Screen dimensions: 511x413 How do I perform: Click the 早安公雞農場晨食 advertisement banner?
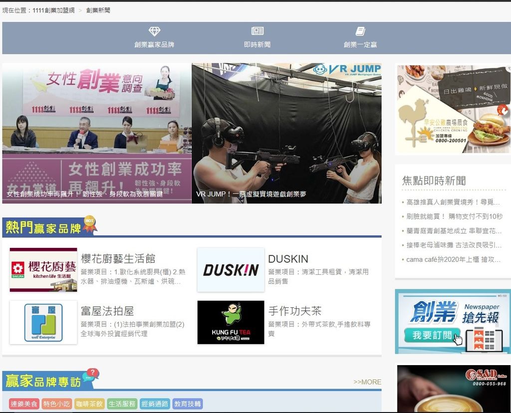(454, 109)
